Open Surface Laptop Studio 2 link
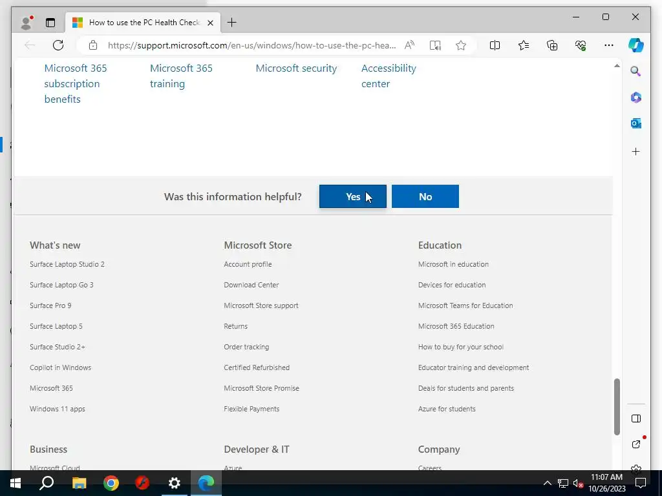 point(67,264)
